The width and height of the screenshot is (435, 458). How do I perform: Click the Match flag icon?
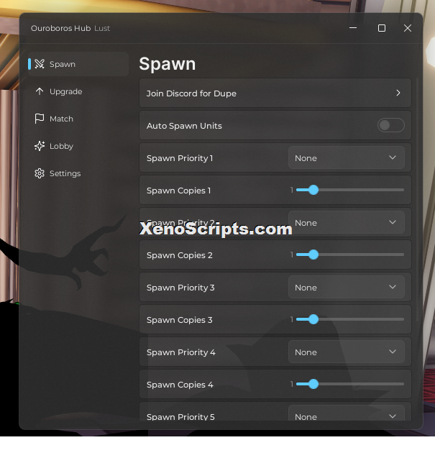click(40, 119)
